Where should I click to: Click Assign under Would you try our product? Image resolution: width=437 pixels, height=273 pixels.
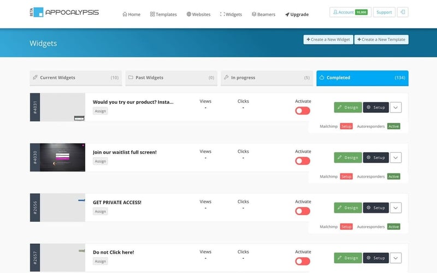click(x=101, y=111)
